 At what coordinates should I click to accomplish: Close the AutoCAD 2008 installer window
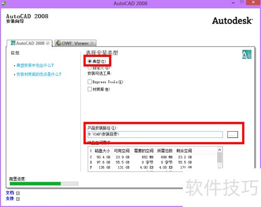tap(253, 3)
